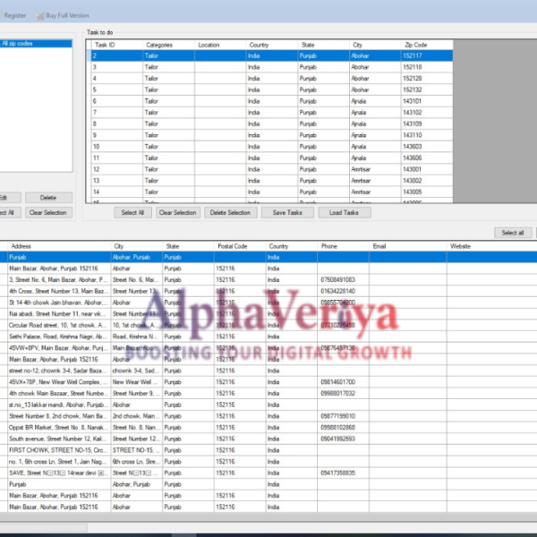Select result row with phone 09988017032
537x537 pixels.
pos(268,393)
